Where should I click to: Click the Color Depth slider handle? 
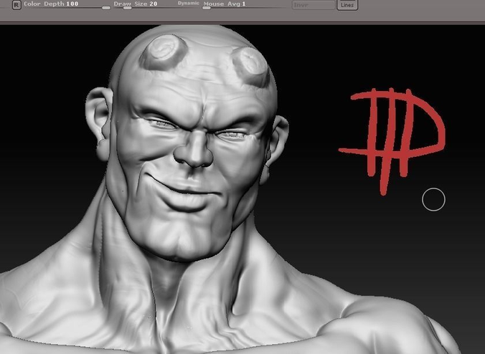[x=105, y=8]
